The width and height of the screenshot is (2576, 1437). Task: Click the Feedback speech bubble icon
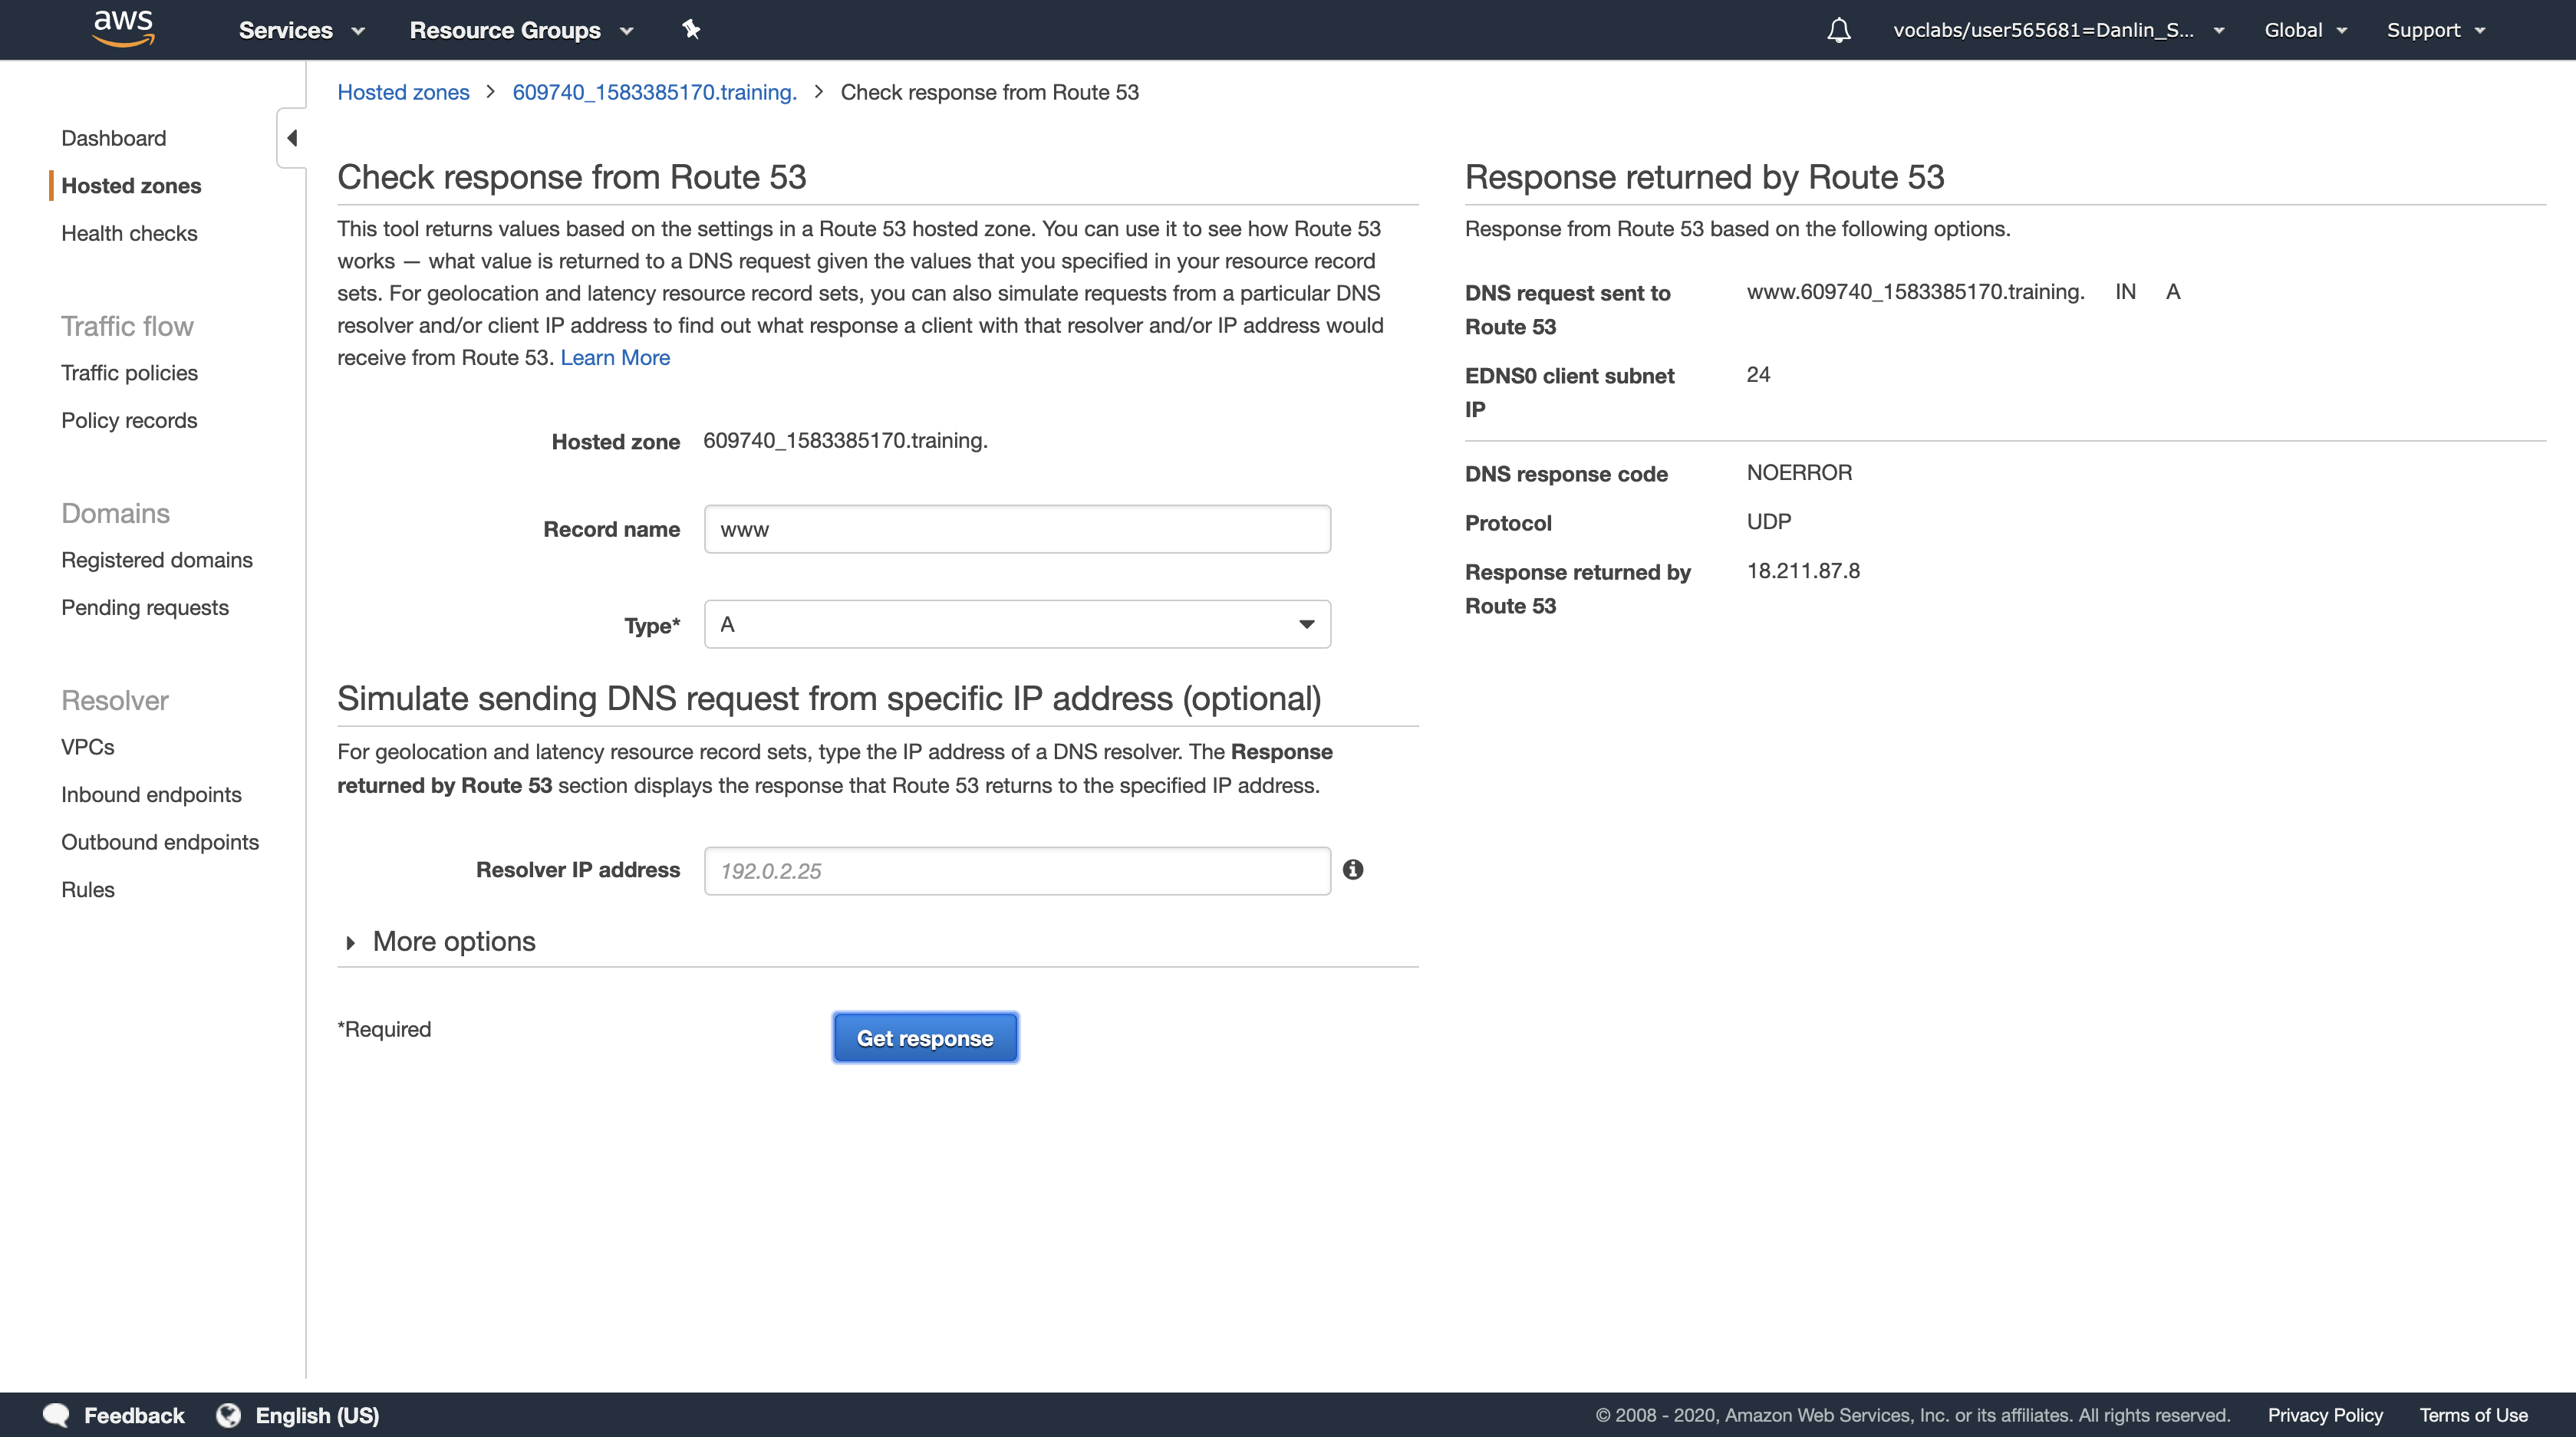tap(56, 1415)
